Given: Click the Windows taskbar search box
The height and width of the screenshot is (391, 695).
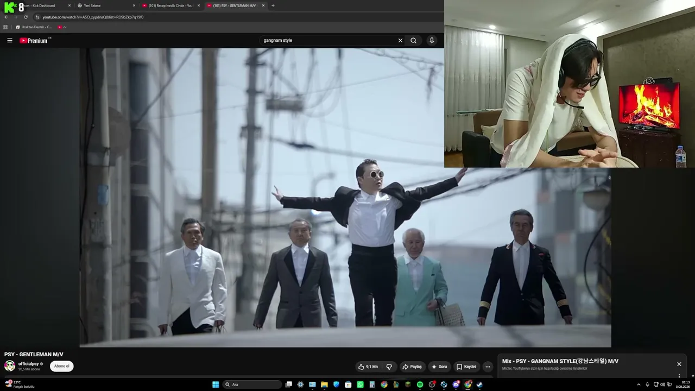Looking at the screenshot, I should pyautogui.click(x=252, y=384).
